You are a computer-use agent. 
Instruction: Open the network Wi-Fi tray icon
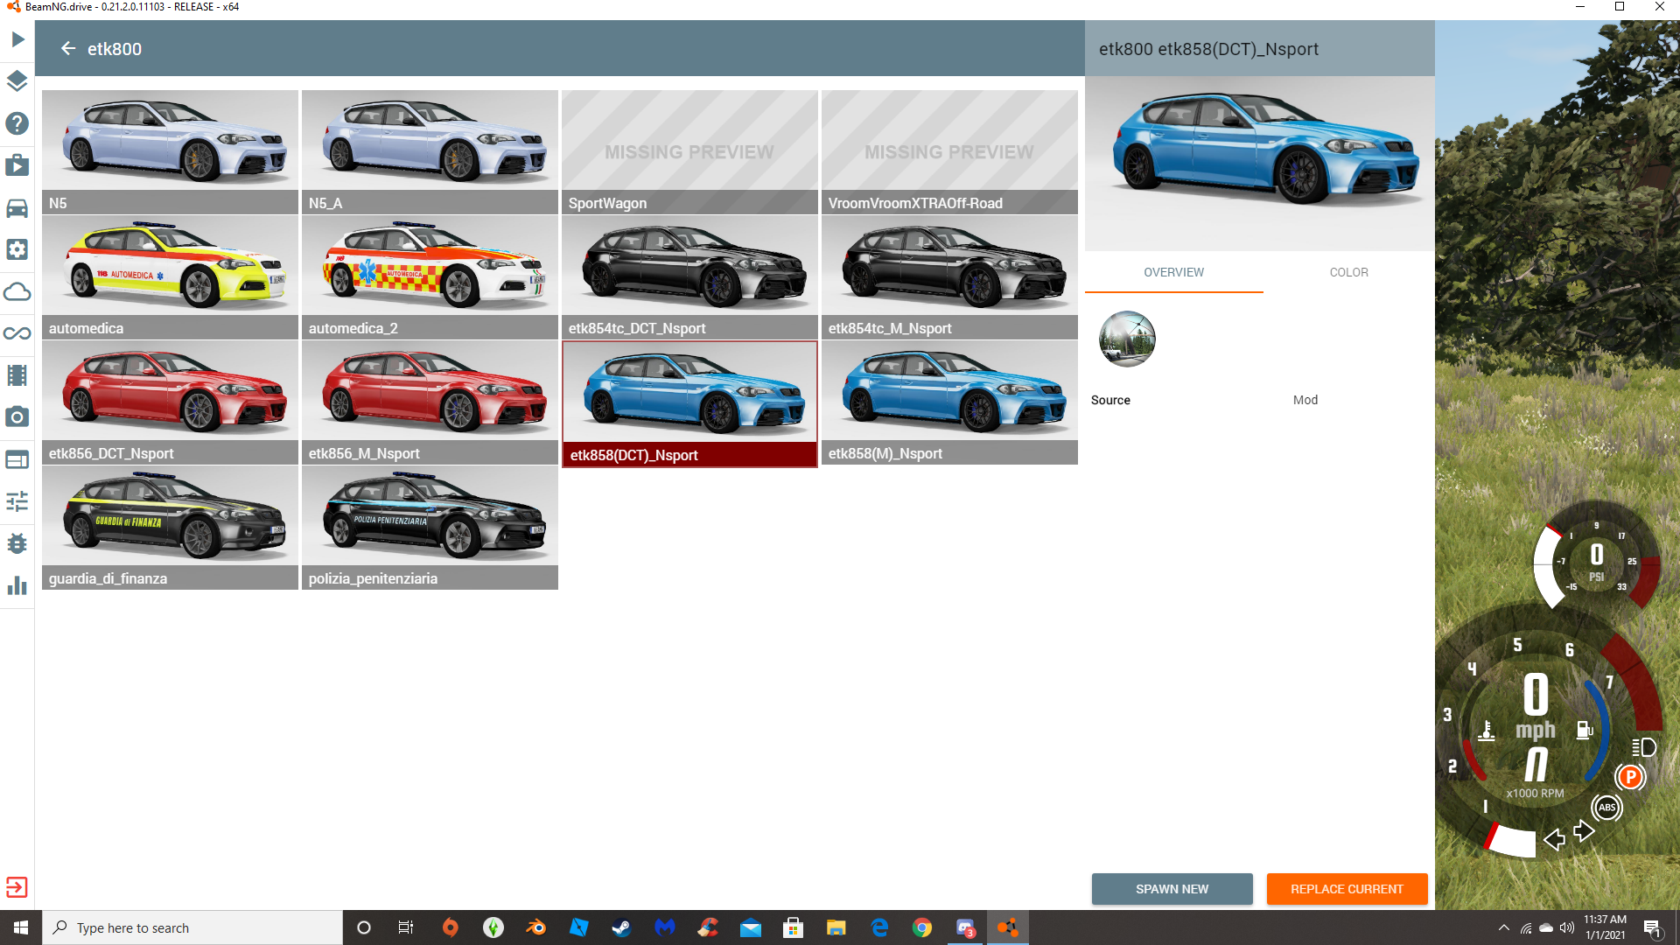click(x=1526, y=927)
